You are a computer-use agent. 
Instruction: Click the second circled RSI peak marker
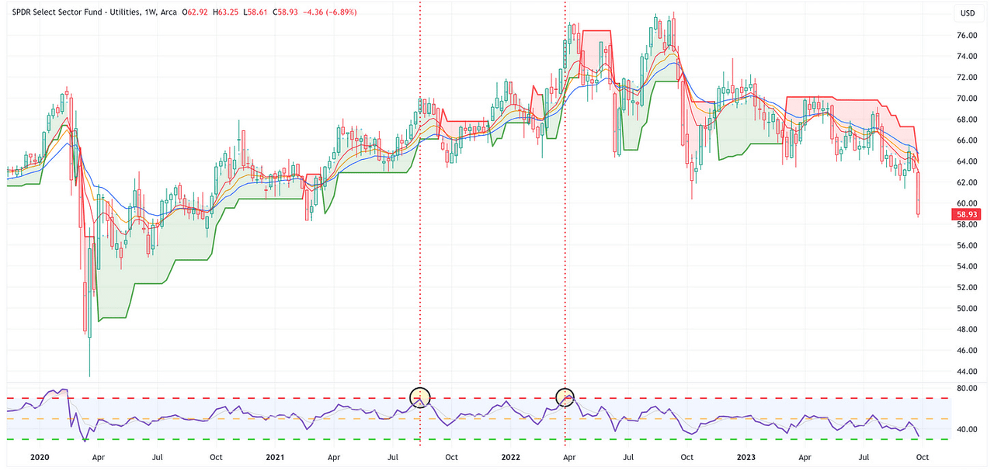pyautogui.click(x=565, y=398)
